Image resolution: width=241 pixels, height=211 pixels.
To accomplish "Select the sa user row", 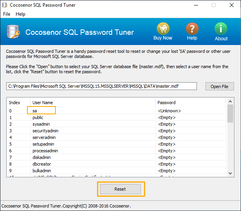I will coord(116,111).
